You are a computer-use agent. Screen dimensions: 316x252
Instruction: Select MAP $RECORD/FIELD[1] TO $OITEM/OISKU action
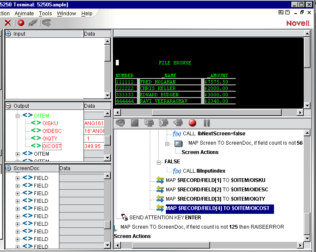pyautogui.click(x=214, y=180)
